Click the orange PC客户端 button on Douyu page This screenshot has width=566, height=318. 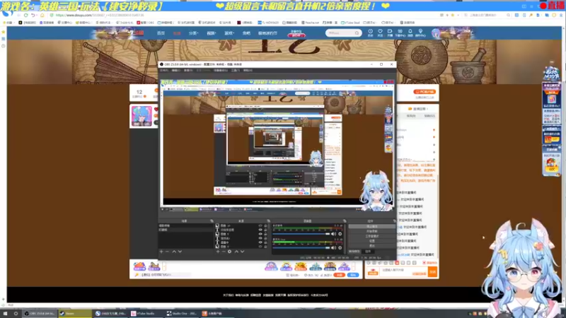click(x=424, y=92)
